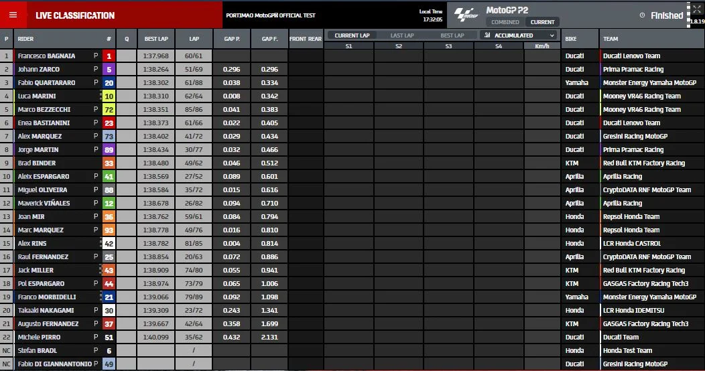Viewport: 705px width, 371px height.
Task: Click best lap time 1:37.968
Action: point(156,56)
